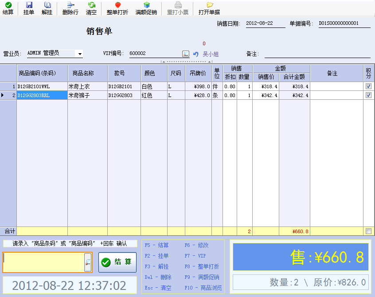Click the undo arrow before 吴小姐
Image resolution: width=375 pixels, height=297 pixels.
click(196, 54)
